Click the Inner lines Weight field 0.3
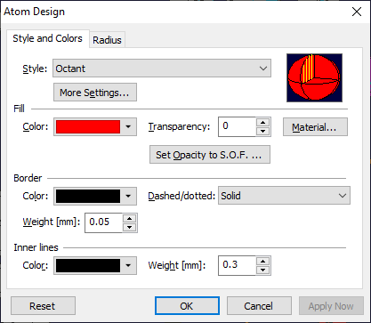371x323 pixels. point(237,265)
